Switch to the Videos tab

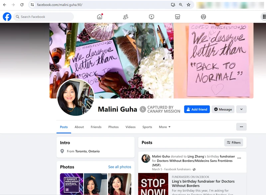130,127
